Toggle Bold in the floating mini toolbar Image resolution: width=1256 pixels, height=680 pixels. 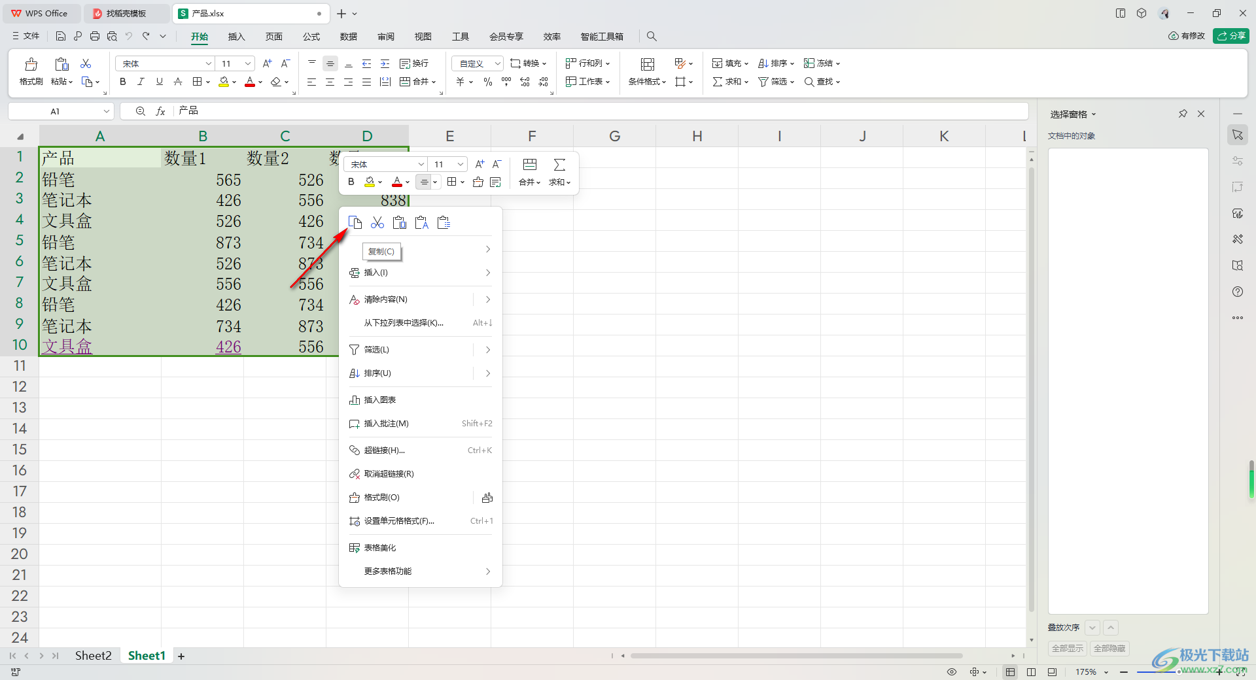[351, 182]
